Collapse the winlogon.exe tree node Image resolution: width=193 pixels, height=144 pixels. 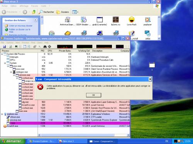point(11,72)
